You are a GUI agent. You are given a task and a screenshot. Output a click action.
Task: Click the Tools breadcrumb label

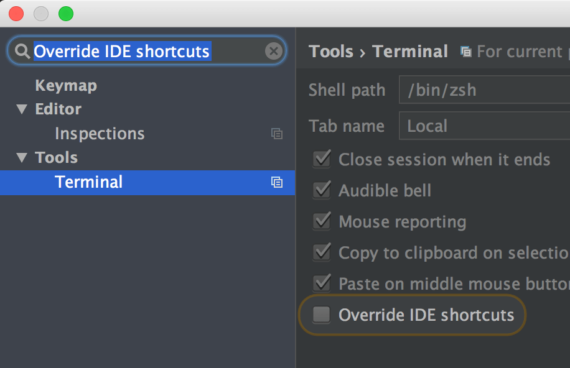point(331,52)
